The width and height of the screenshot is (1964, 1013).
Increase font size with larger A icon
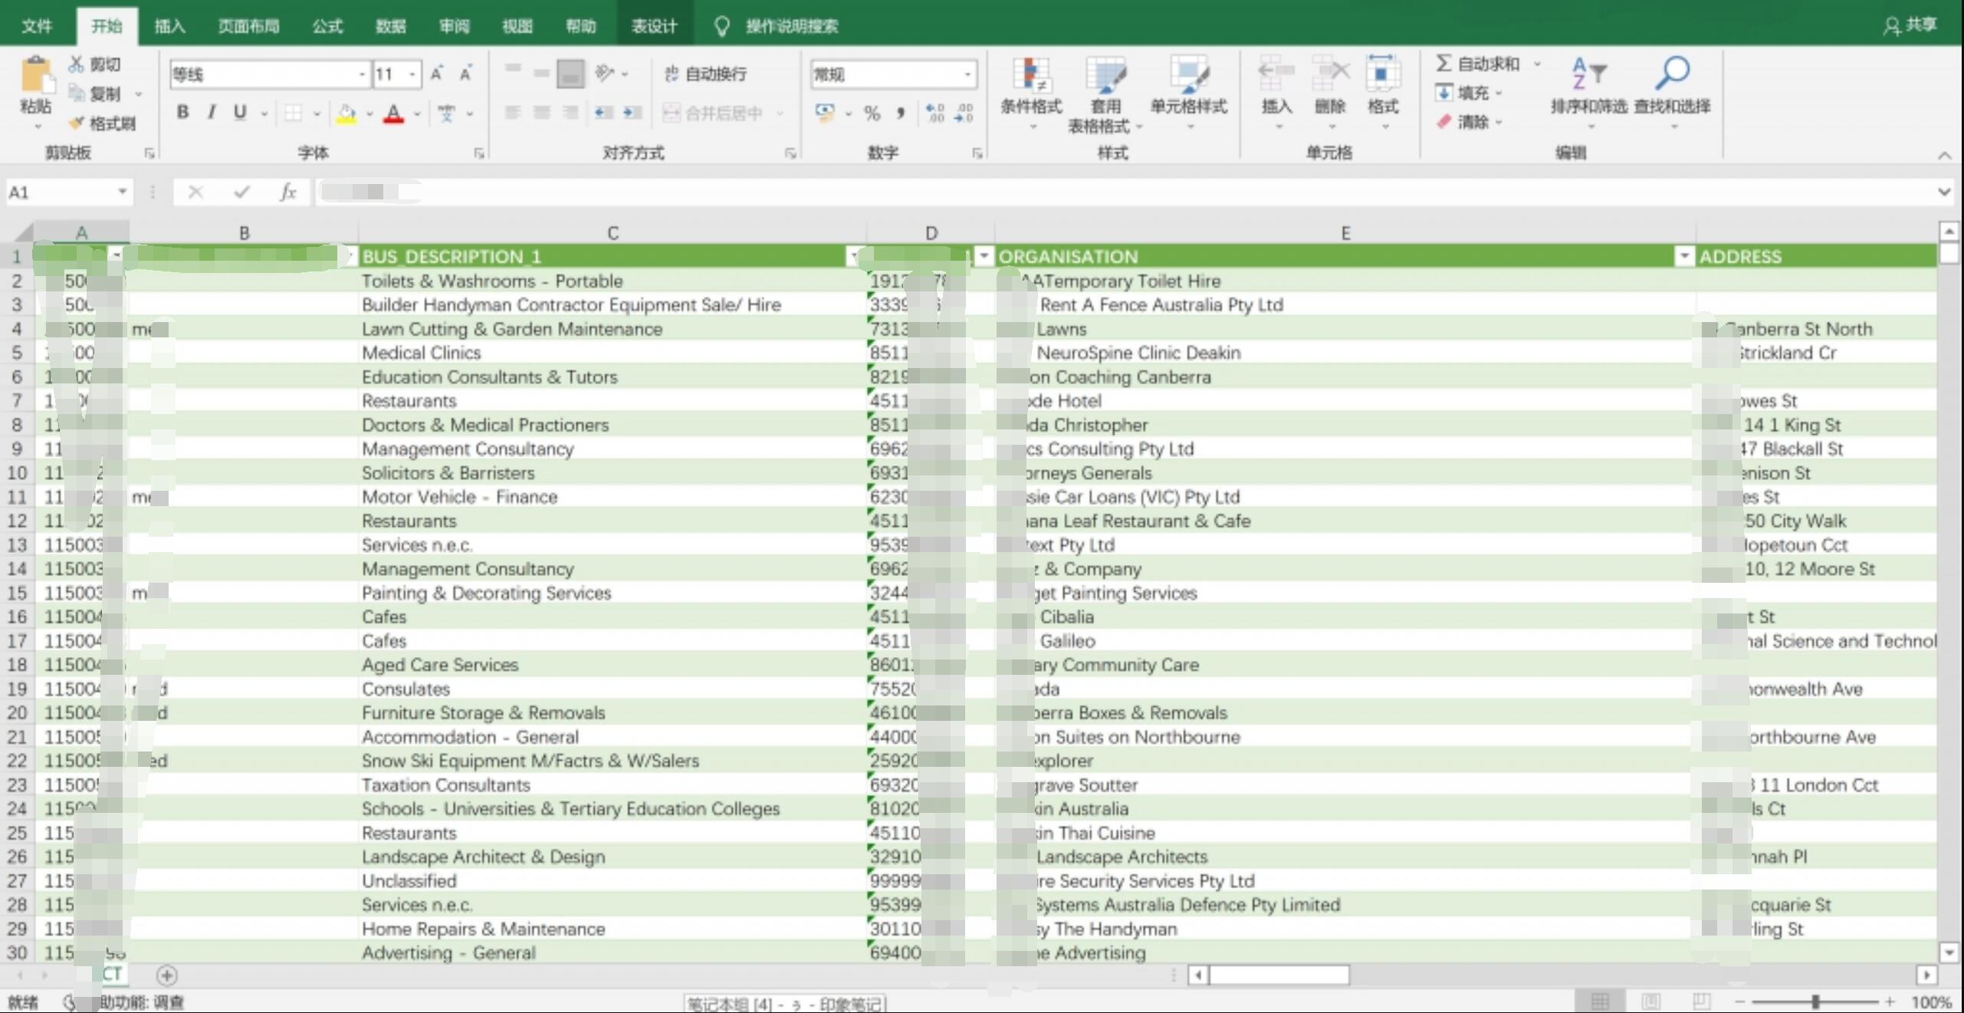(x=436, y=74)
